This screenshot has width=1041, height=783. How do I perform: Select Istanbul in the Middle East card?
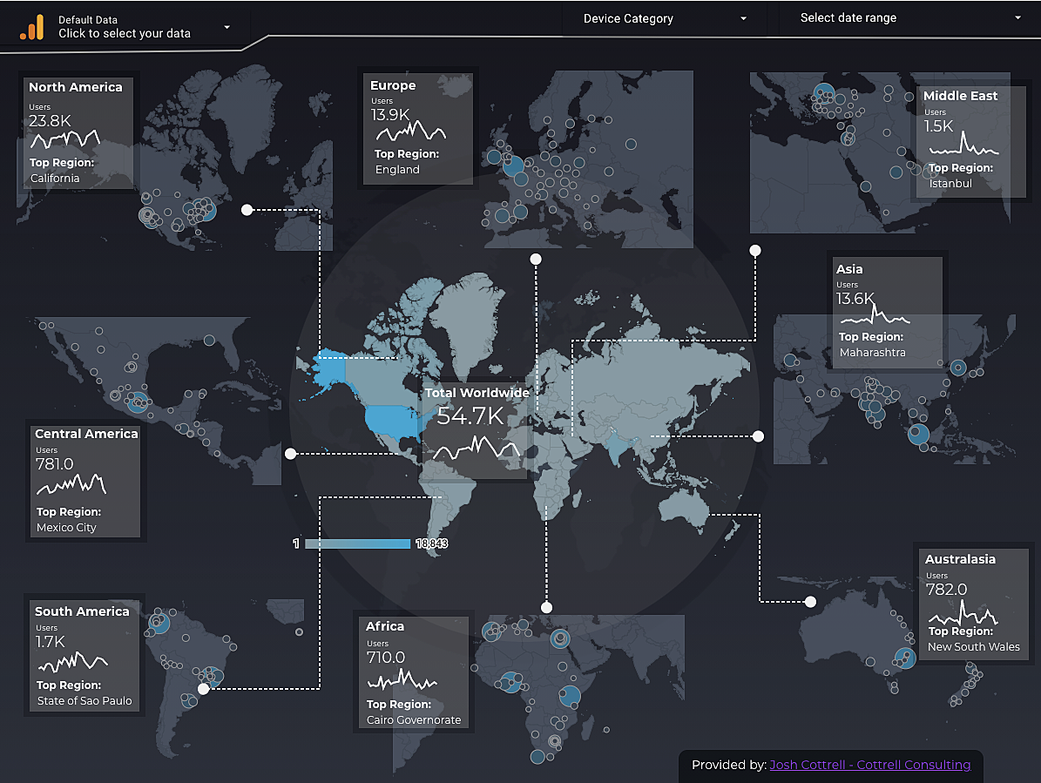tap(950, 184)
